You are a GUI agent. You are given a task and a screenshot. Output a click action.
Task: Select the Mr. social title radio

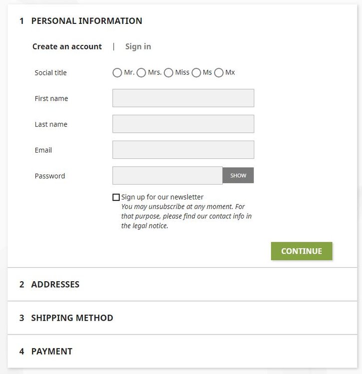coord(117,73)
